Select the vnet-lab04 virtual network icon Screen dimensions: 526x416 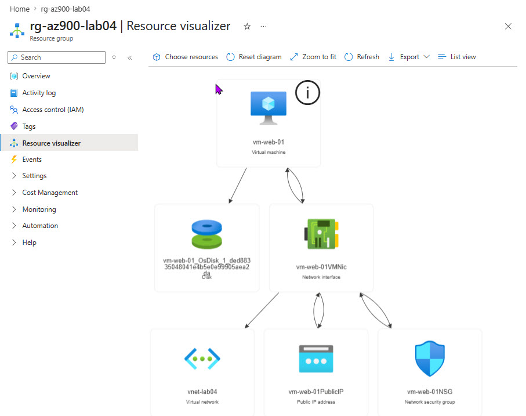pyautogui.click(x=202, y=359)
